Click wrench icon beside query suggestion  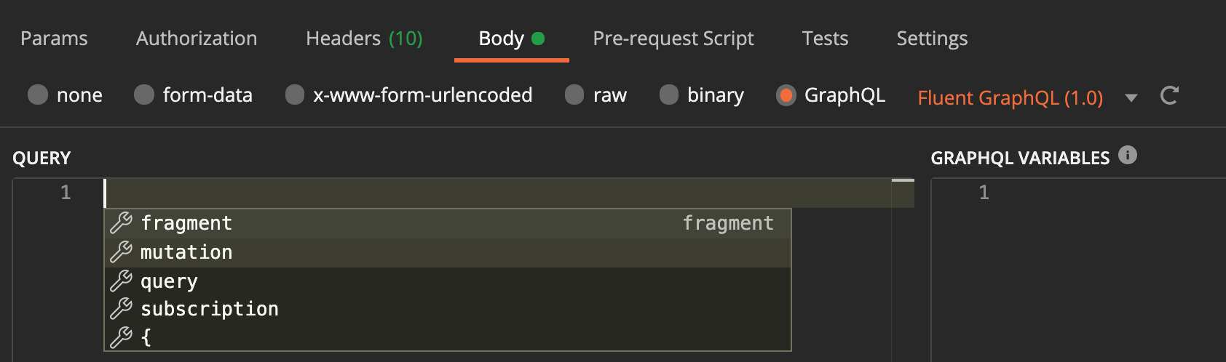(121, 281)
